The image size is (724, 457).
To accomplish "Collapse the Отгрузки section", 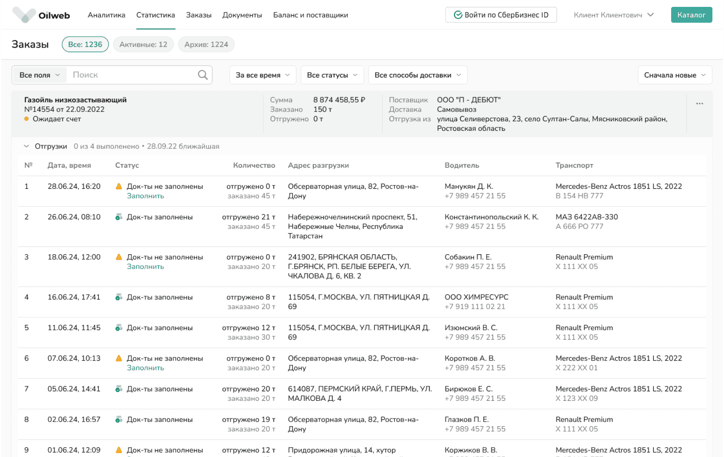I will (x=27, y=146).
